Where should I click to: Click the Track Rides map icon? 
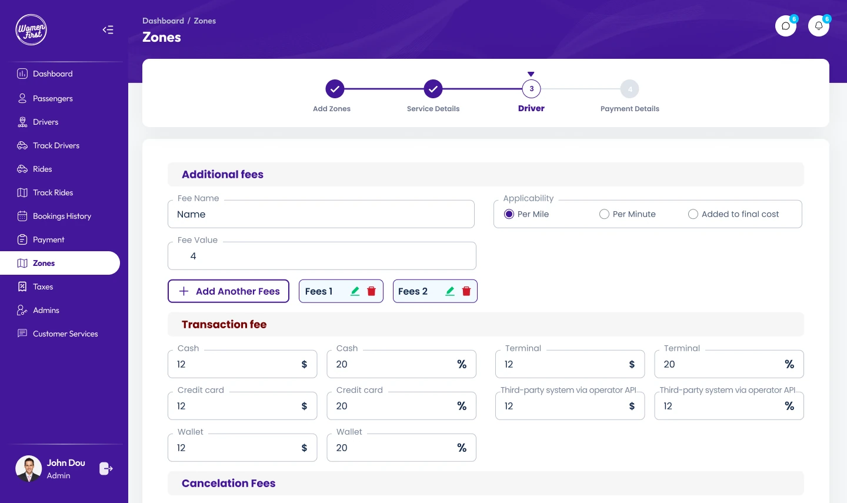(22, 192)
